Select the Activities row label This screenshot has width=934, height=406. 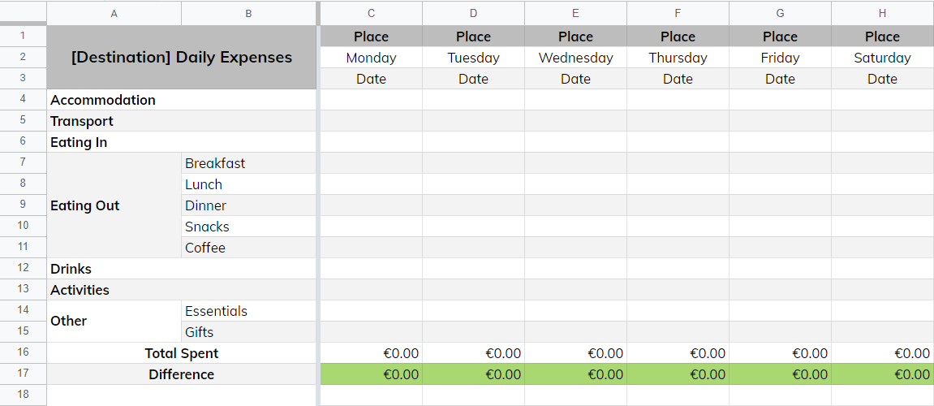pos(182,290)
